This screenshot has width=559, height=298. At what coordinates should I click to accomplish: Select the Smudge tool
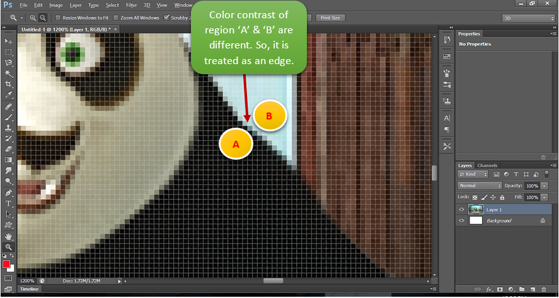(x=8, y=170)
